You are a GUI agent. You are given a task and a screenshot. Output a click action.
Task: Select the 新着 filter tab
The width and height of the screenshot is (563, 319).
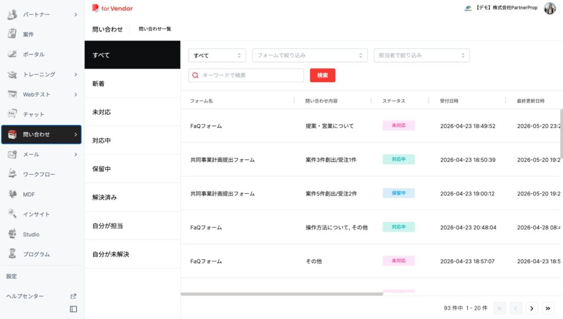coord(133,83)
